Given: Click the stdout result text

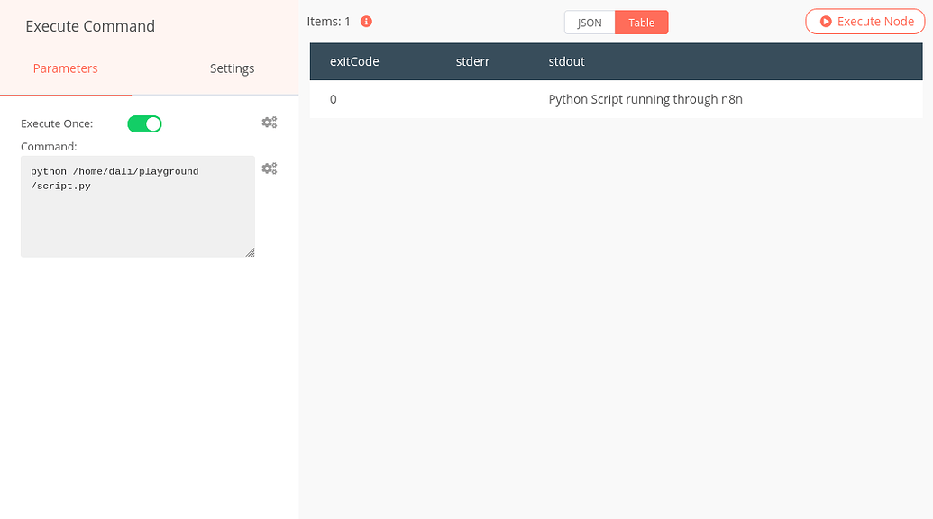Looking at the screenshot, I should coord(645,99).
